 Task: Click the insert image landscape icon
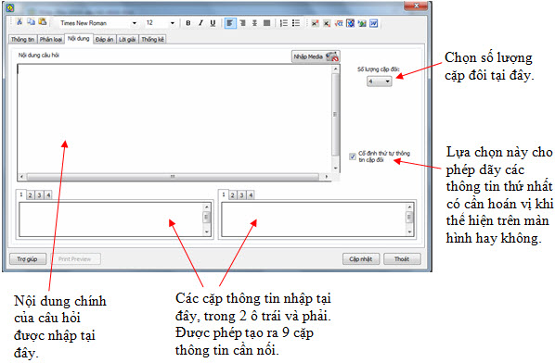[362, 23]
